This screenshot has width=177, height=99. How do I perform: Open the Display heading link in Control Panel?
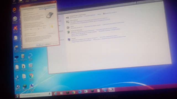pyautogui.click(x=74, y=38)
